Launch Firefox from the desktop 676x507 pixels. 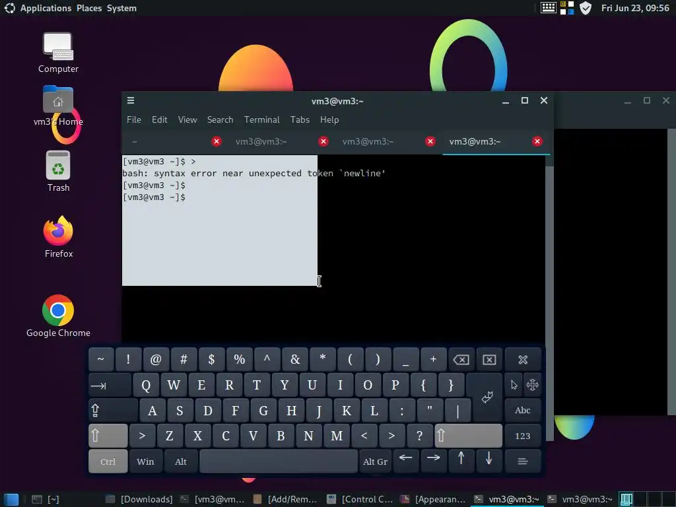(x=58, y=237)
